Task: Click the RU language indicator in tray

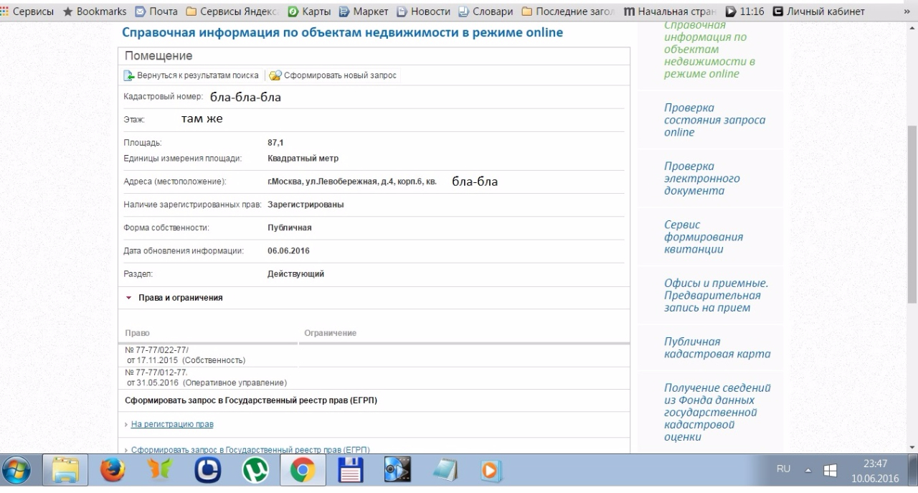Action: click(x=783, y=469)
